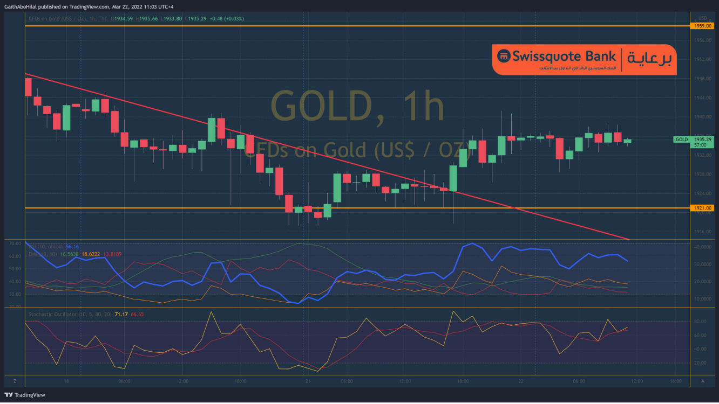Click the DMI value 18.6222
Image resolution: width=719 pixels, height=404 pixels.
coord(91,253)
